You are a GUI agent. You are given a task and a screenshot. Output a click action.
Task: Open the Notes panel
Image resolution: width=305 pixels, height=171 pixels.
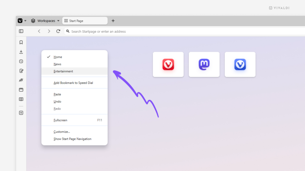click(21, 71)
